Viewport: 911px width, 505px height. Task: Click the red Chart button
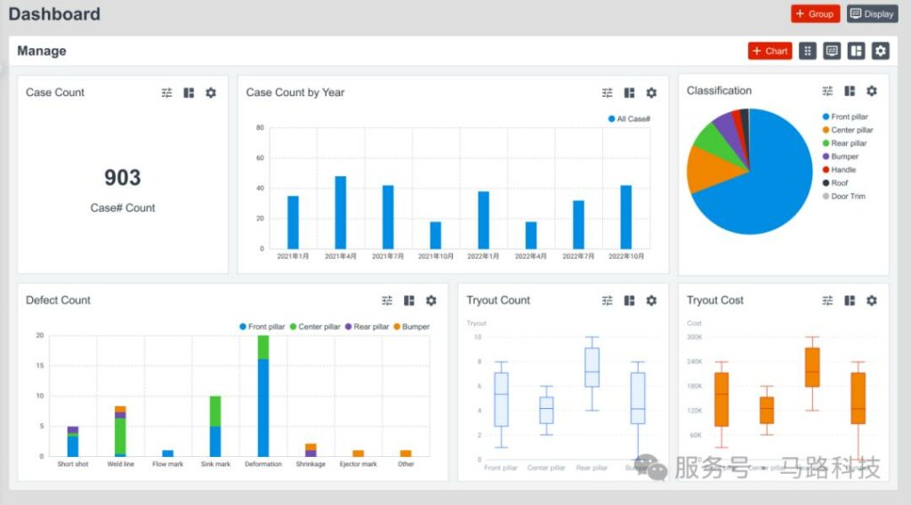coord(770,51)
